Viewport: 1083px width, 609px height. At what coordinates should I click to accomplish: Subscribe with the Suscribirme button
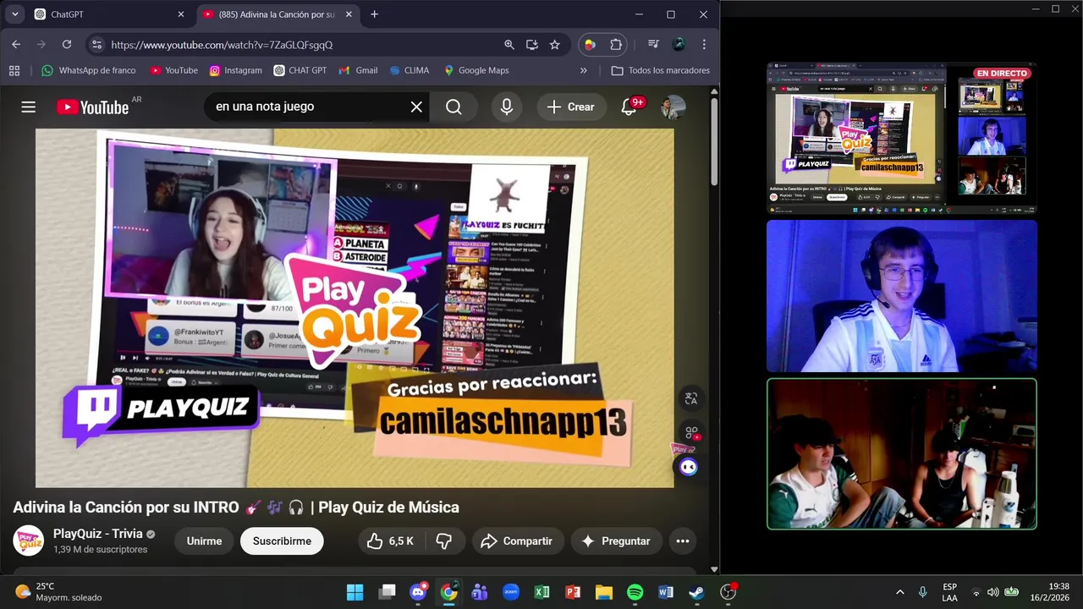[282, 541]
